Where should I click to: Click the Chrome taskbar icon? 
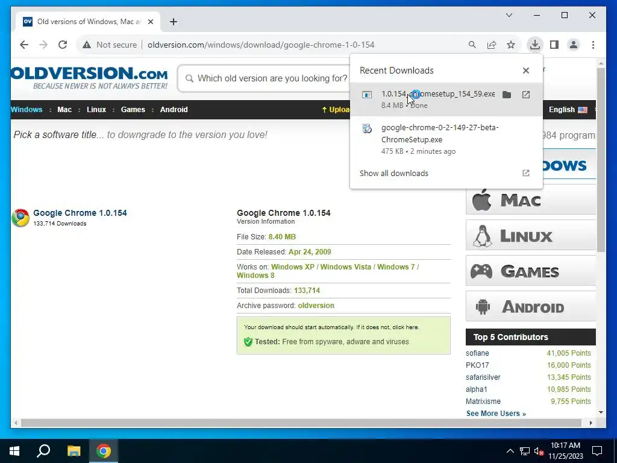tap(104, 451)
